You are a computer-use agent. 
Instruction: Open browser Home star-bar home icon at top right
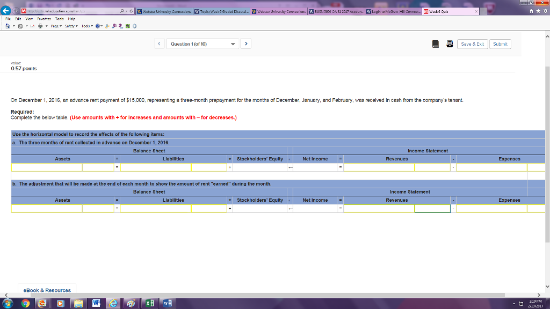point(531,11)
